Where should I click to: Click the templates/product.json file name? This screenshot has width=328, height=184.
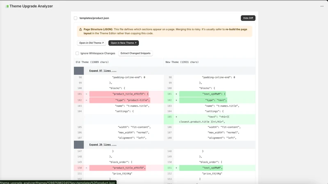(x=94, y=18)
